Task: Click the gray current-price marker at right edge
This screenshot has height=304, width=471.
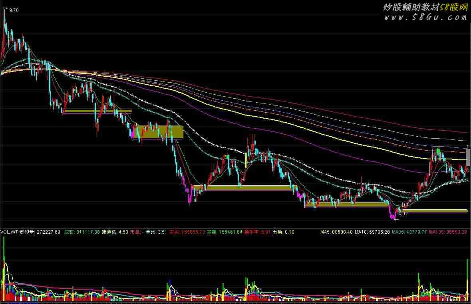Action: point(468,157)
